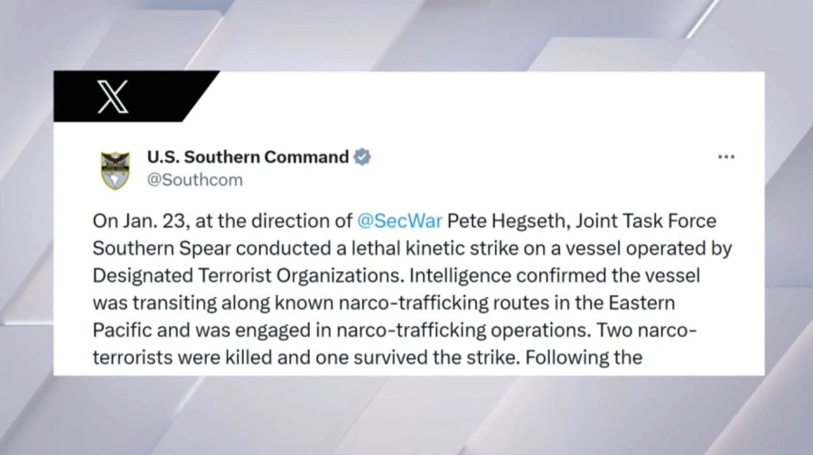Click the X logo in the black banner
This screenshot has width=813, height=455.
click(113, 97)
